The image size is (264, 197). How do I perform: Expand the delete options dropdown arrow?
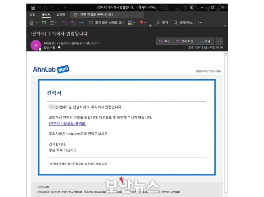pos(37,22)
